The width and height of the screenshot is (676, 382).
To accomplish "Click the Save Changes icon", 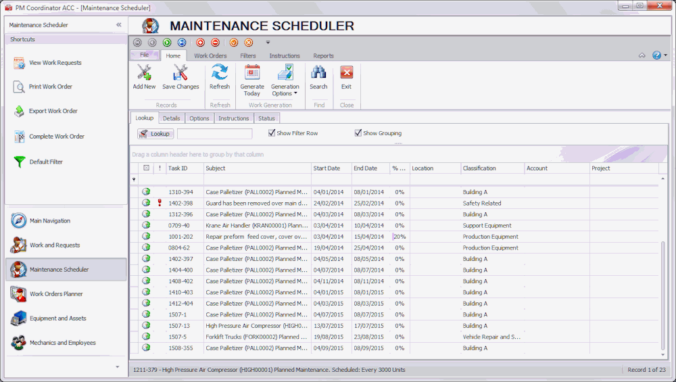I will (180, 73).
